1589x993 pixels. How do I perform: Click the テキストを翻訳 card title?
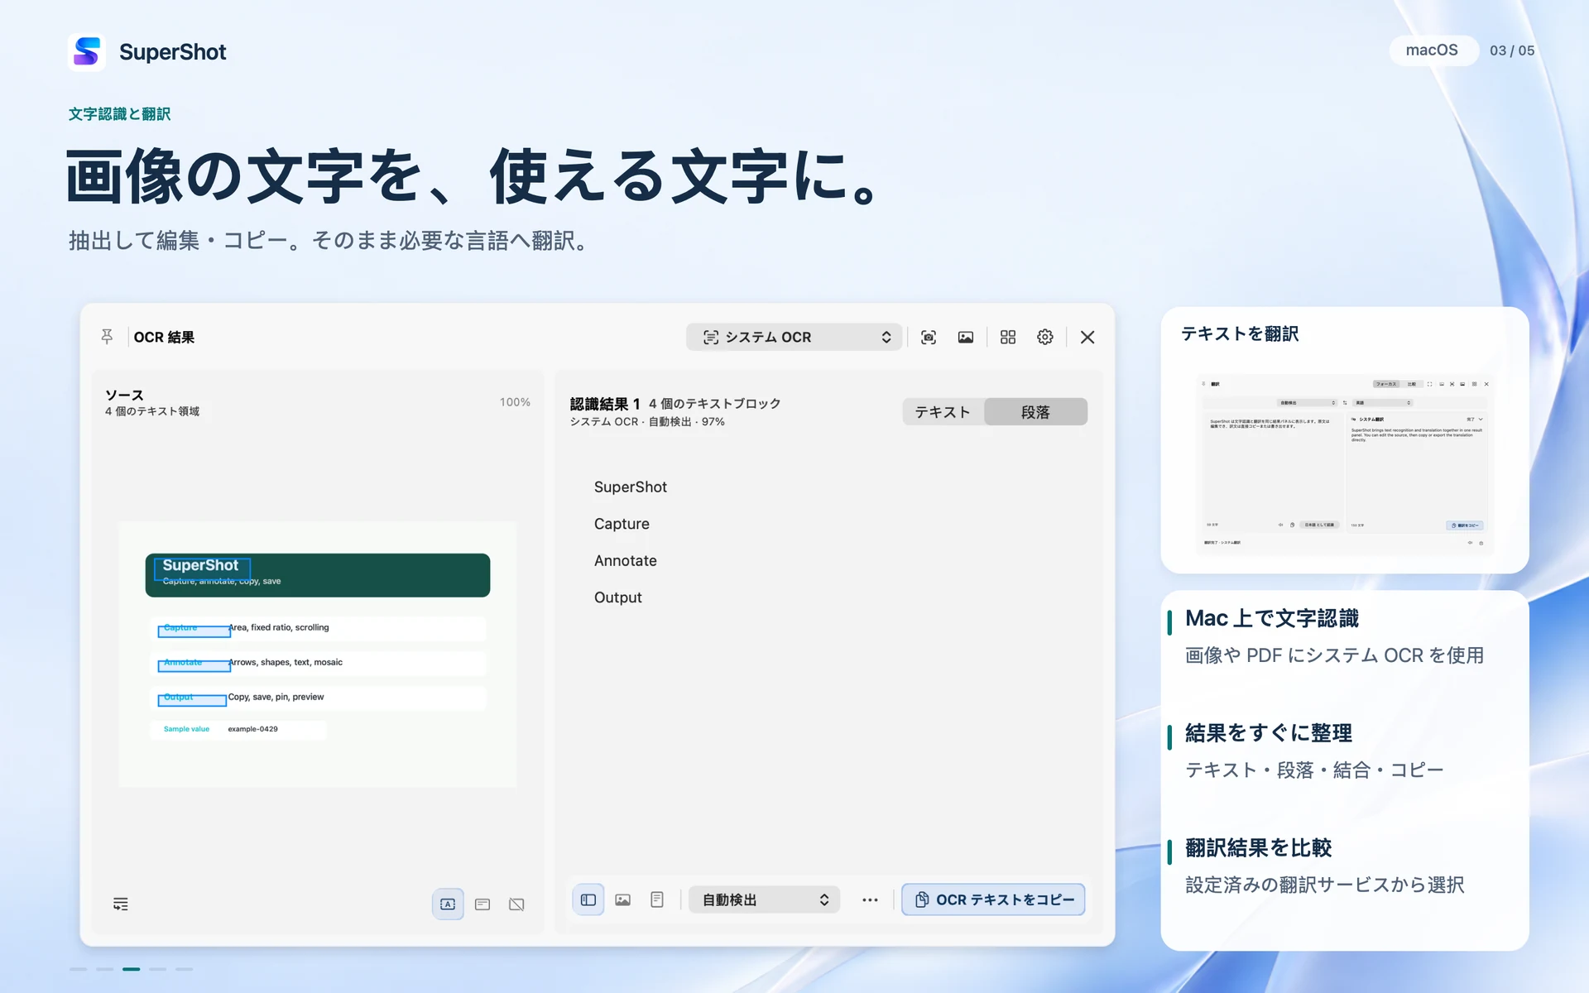point(1240,333)
